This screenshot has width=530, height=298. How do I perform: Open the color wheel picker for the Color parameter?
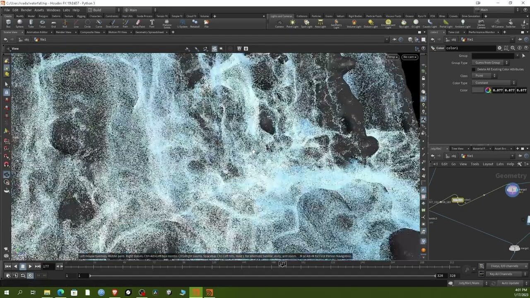coord(488,90)
